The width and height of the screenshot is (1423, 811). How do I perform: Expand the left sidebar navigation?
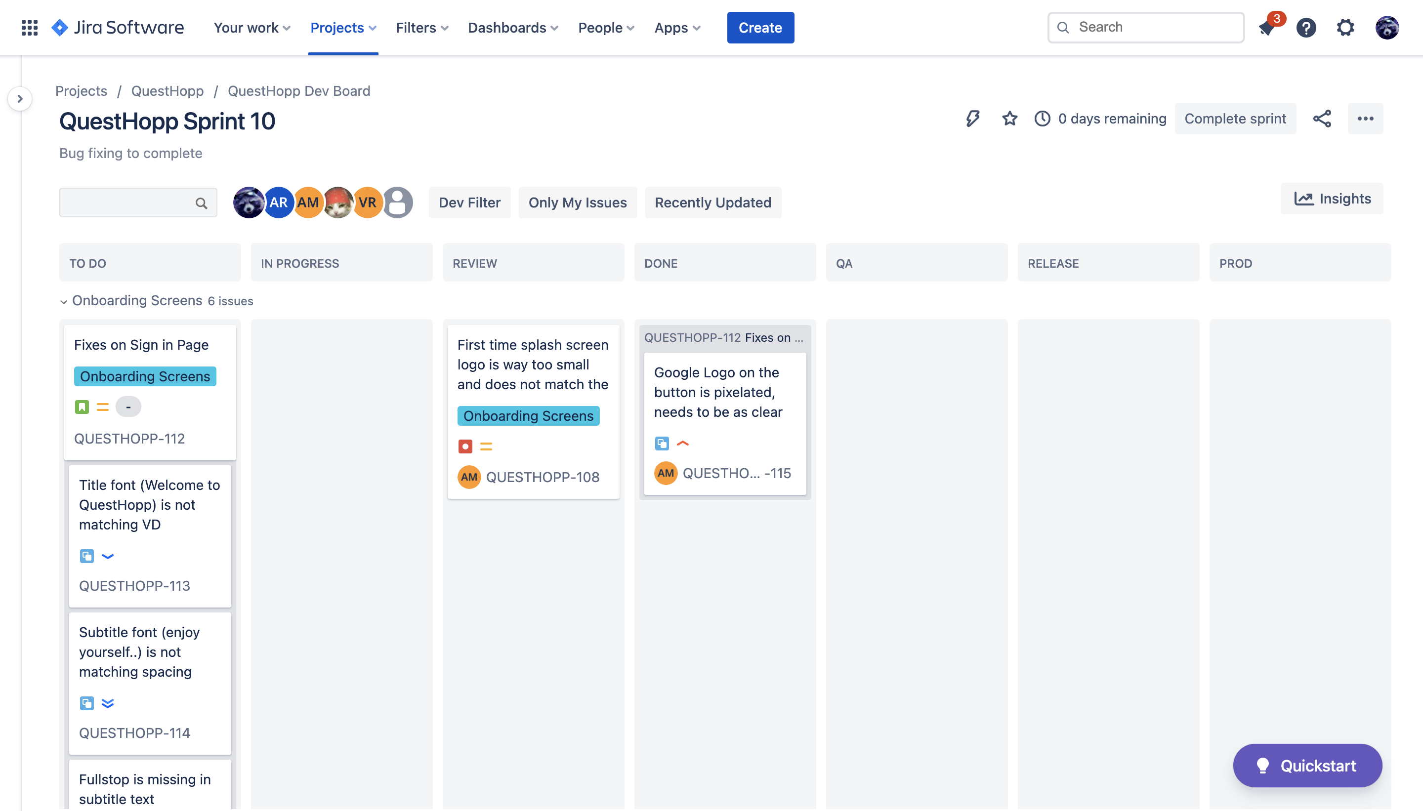tap(20, 99)
